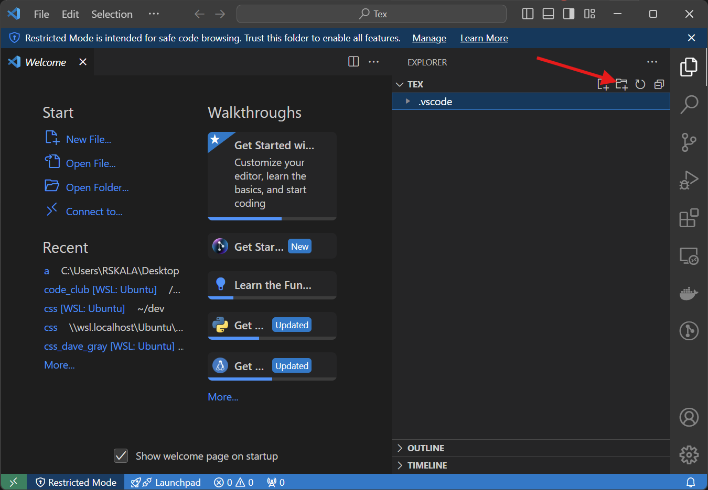Open the Remote Explorer view
The height and width of the screenshot is (490, 708).
click(x=689, y=255)
